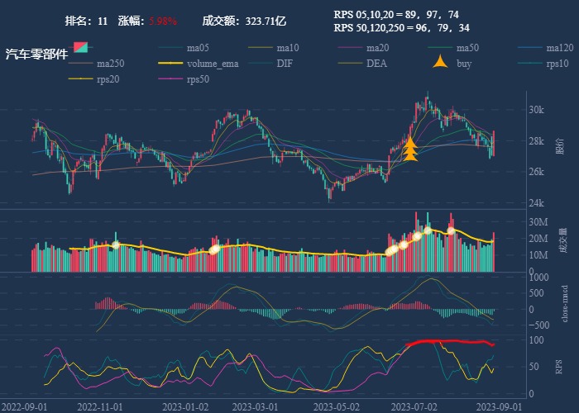The height and width of the screenshot is (413, 579).
Task: Click the 30k price axis label
Action: (x=537, y=110)
